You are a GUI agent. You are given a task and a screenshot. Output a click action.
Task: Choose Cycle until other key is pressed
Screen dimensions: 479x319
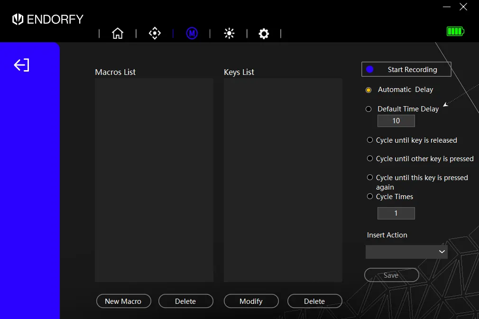tap(370, 159)
